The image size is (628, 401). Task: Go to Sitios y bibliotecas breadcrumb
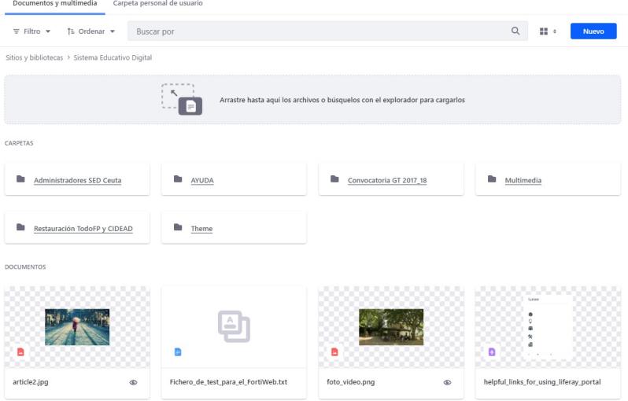35,57
